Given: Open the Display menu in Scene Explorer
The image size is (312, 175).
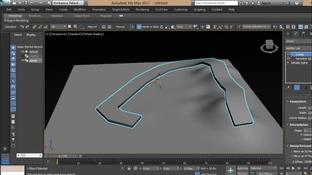Looking at the screenshot, I should [31, 35].
